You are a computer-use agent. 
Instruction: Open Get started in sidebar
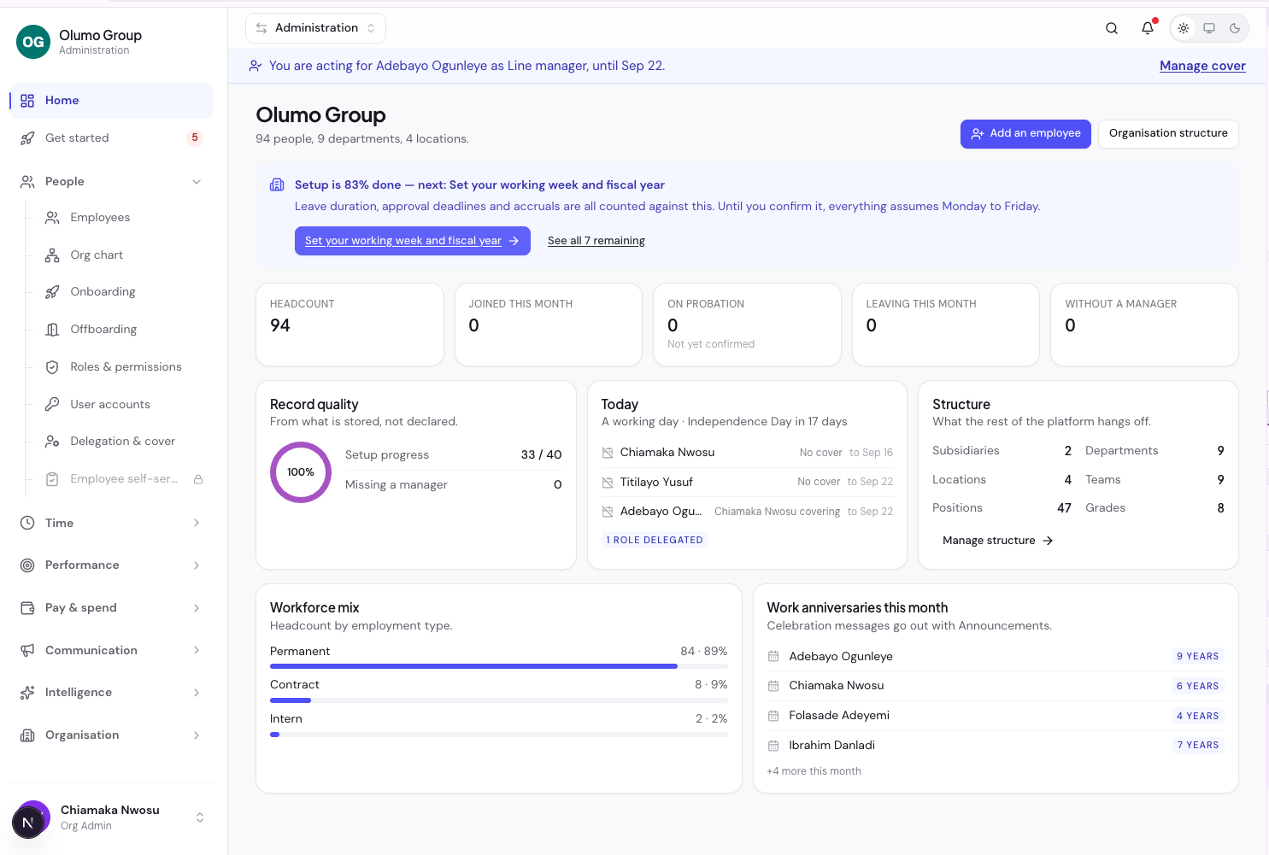point(111,138)
